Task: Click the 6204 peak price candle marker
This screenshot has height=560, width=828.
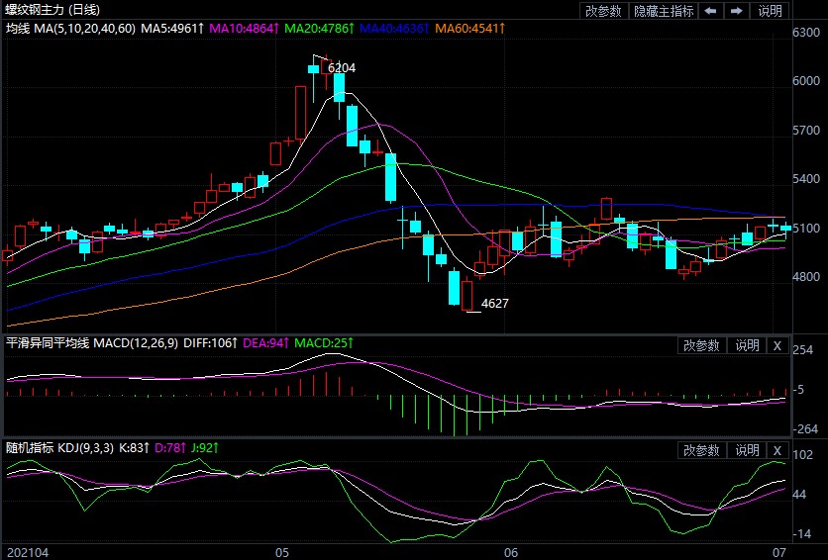Action: [341, 68]
